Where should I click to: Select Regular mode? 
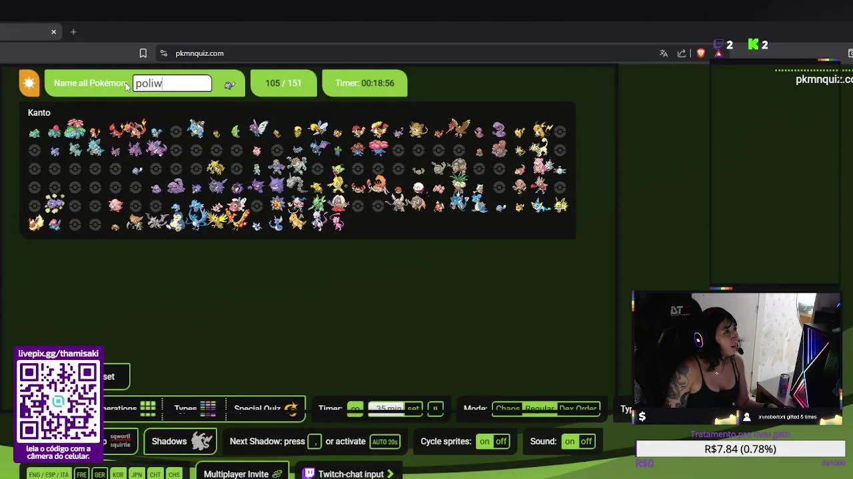tap(539, 408)
